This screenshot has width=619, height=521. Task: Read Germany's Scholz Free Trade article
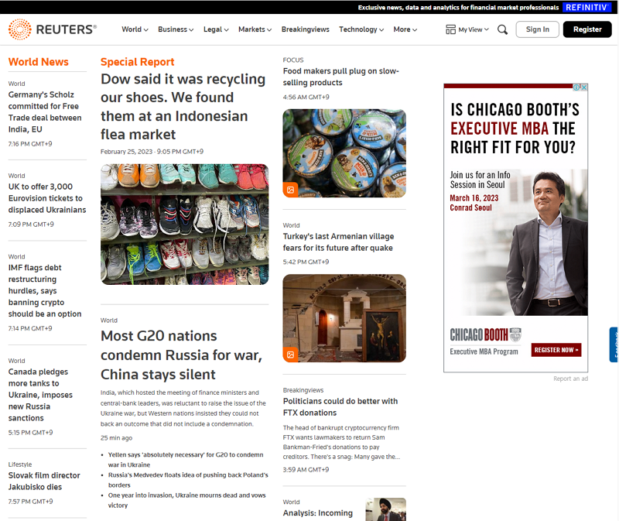tap(45, 111)
